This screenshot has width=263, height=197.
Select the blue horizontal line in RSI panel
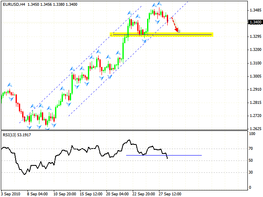(x=164, y=155)
